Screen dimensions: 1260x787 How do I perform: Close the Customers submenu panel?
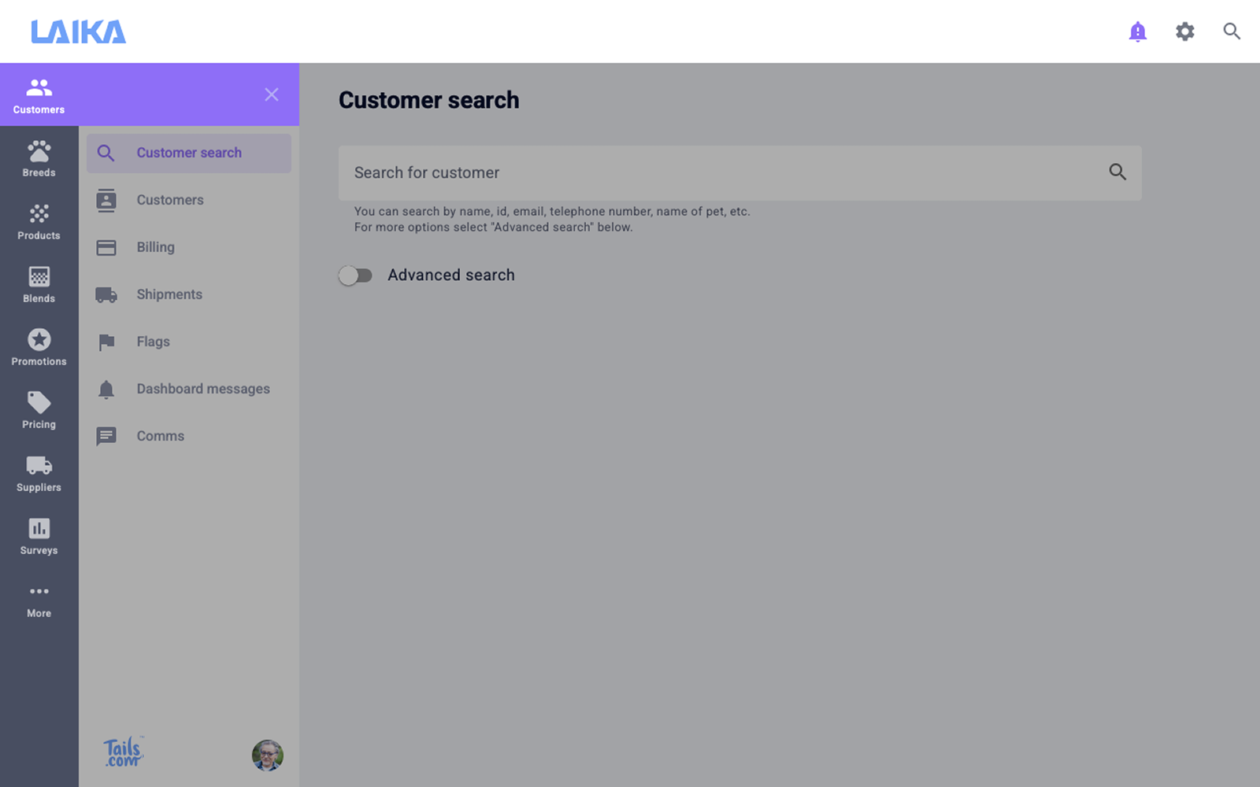coord(271,94)
